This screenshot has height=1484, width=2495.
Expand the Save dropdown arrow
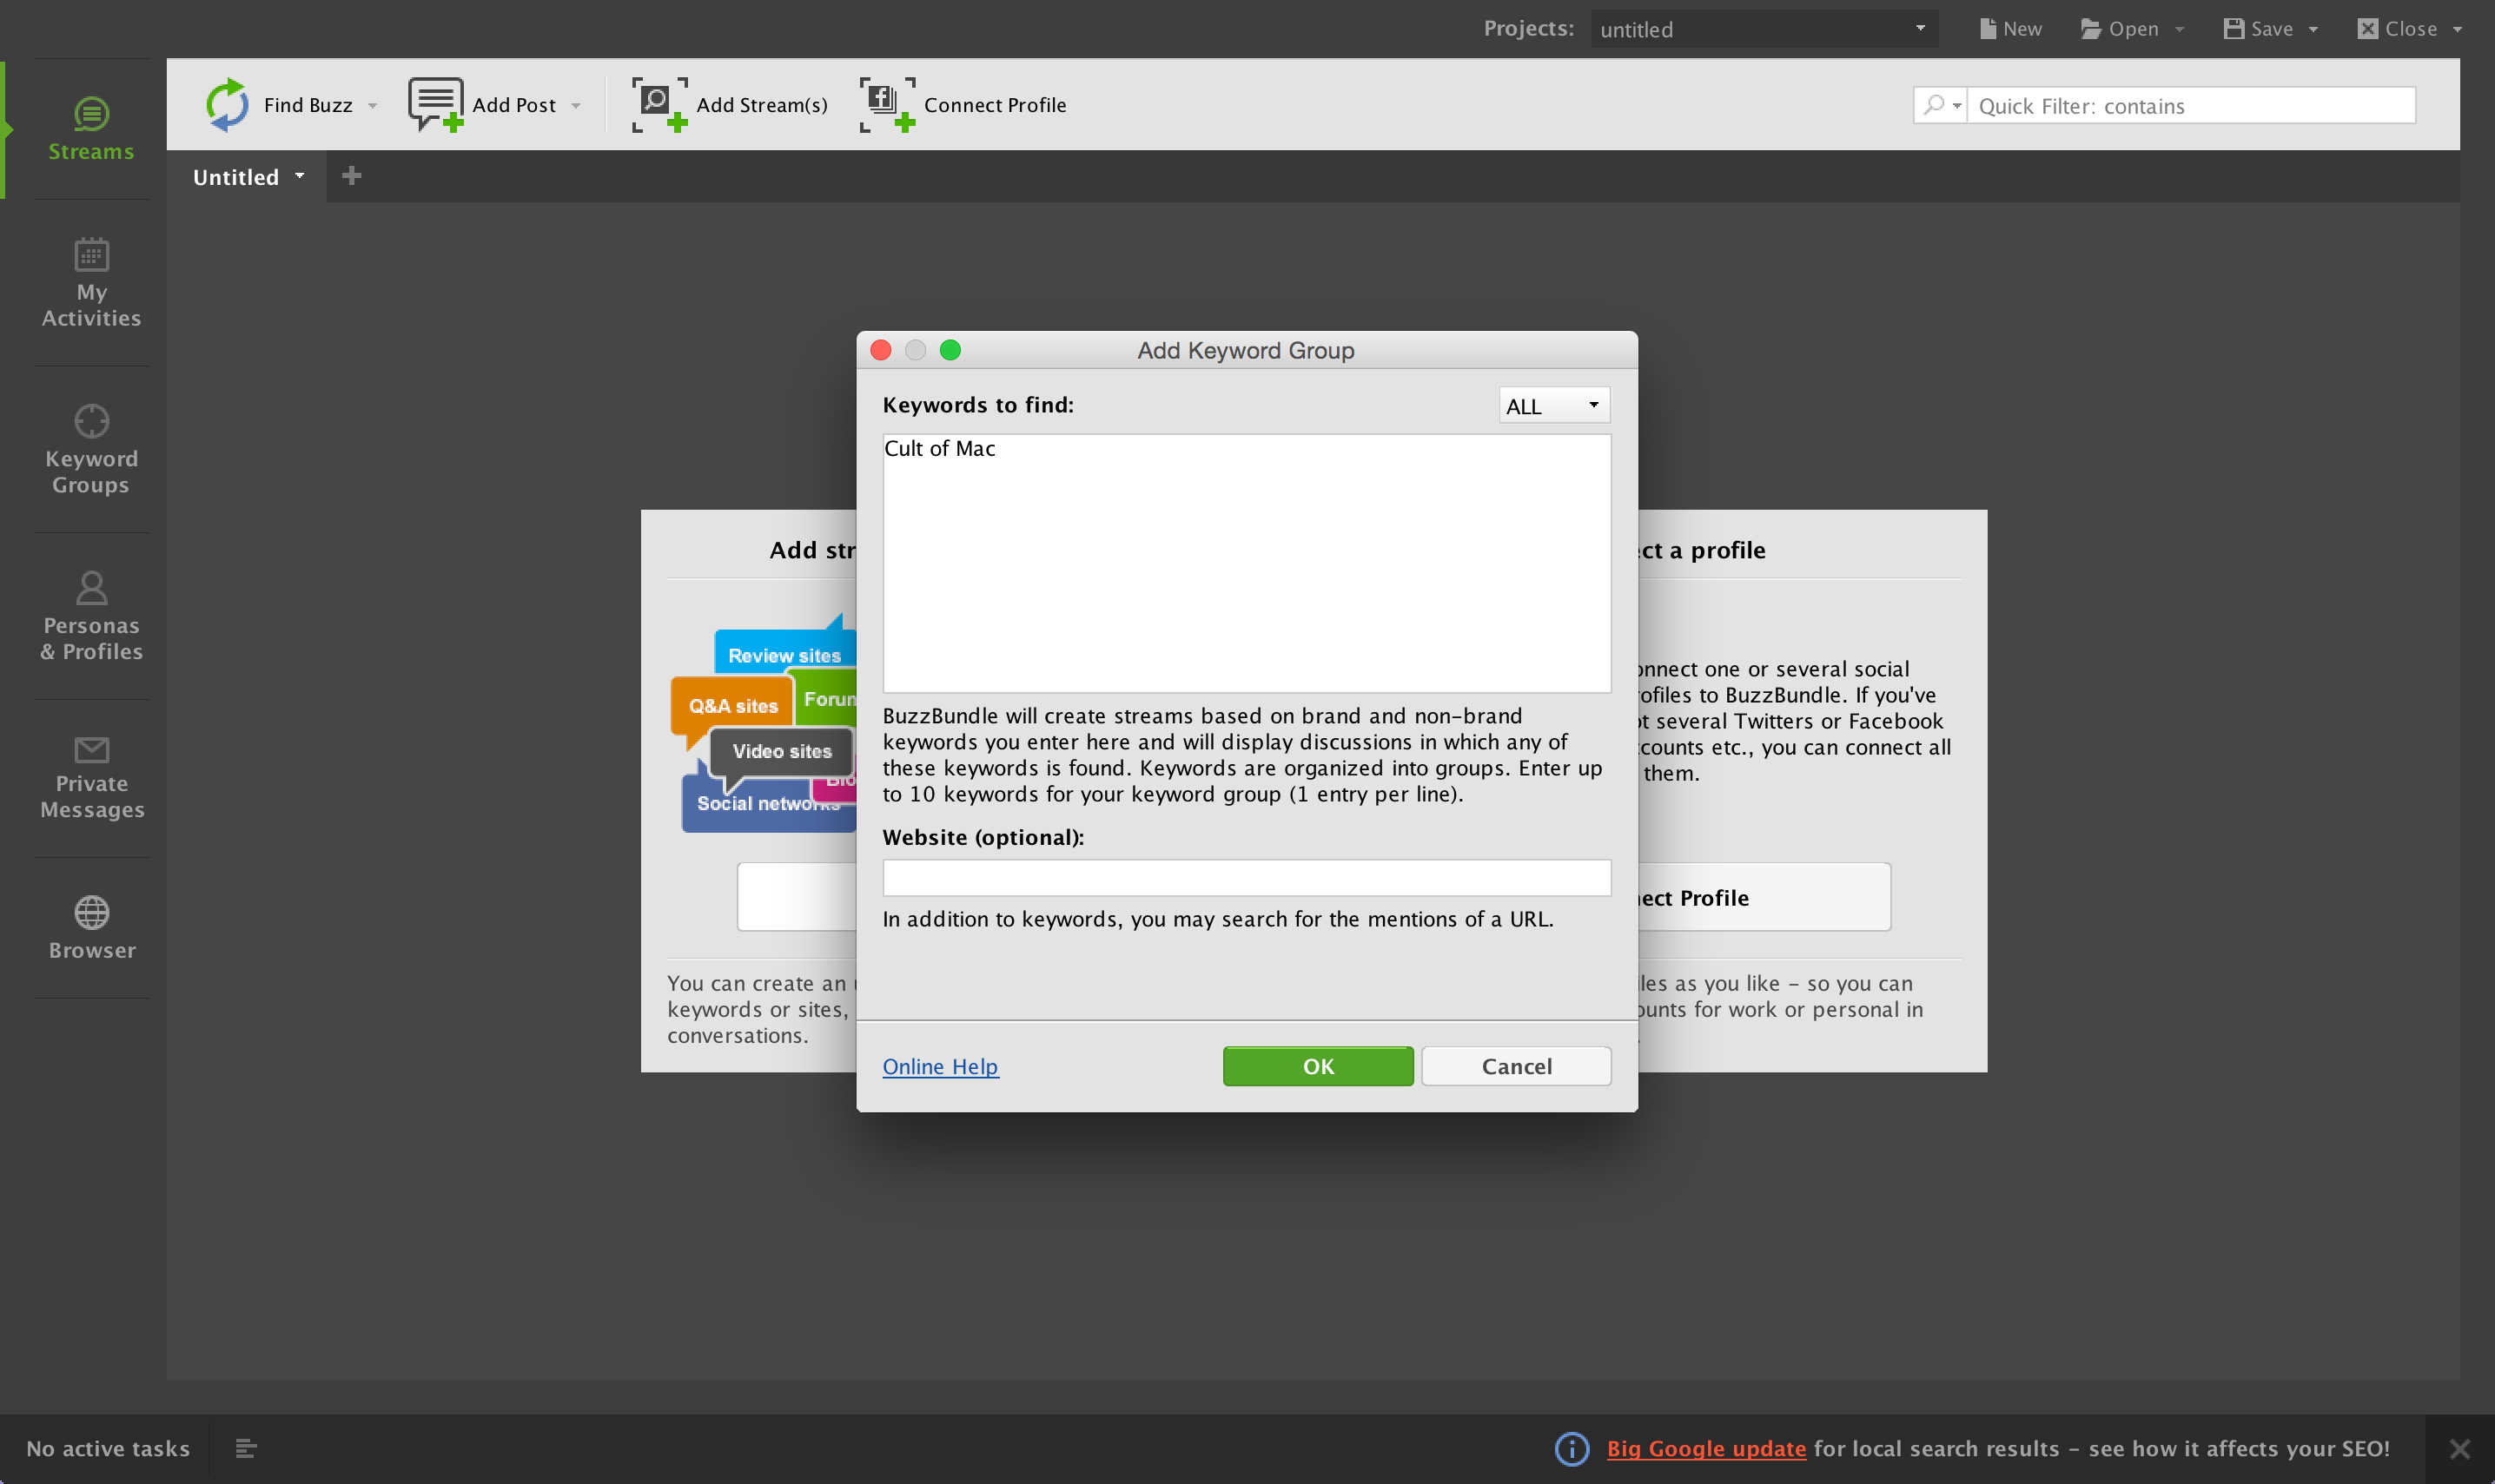pos(2311,28)
